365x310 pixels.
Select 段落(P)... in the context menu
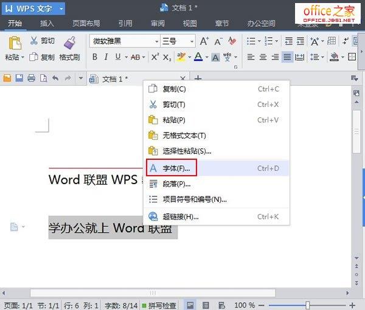tap(176, 184)
